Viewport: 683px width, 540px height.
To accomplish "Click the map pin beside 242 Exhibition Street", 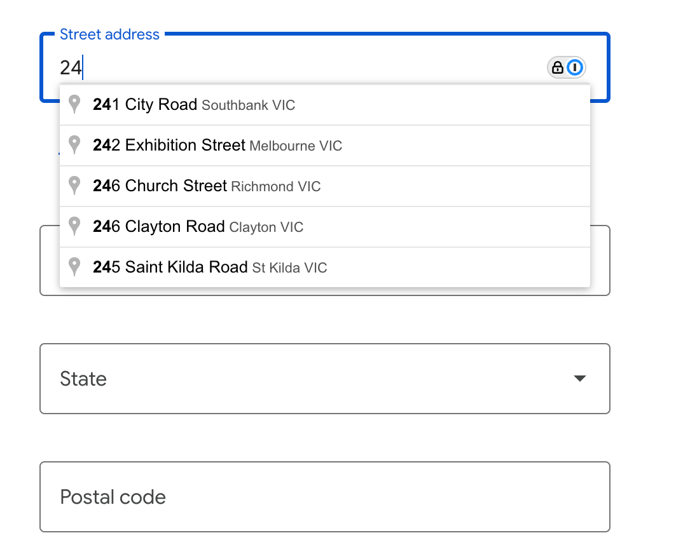I will pos(74,145).
